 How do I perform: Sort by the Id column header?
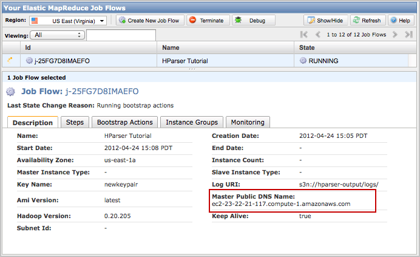tap(89, 47)
